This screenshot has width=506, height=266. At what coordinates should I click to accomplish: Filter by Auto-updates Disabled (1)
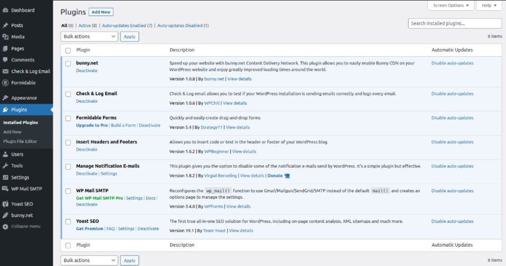pos(183,26)
